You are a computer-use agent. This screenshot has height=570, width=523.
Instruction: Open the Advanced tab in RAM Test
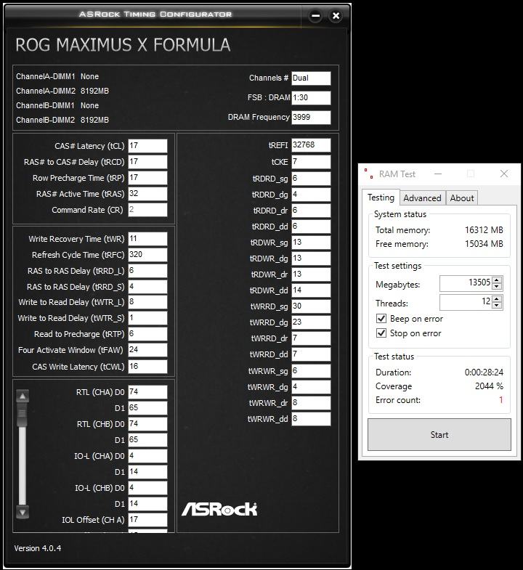click(422, 198)
